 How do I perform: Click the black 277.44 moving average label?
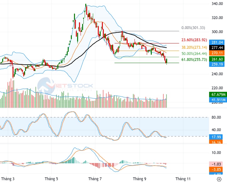pyautogui.click(x=217, y=48)
